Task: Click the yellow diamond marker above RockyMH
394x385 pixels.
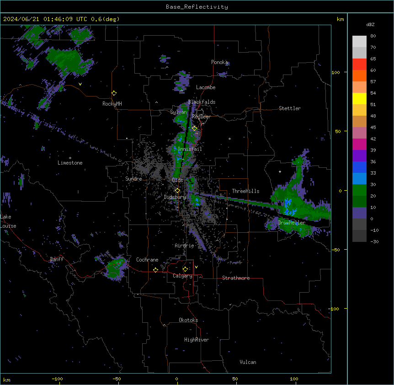Action: (x=114, y=93)
